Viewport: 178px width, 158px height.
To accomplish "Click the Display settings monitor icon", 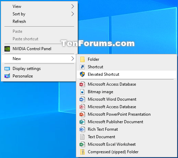I will click(x=7, y=69).
